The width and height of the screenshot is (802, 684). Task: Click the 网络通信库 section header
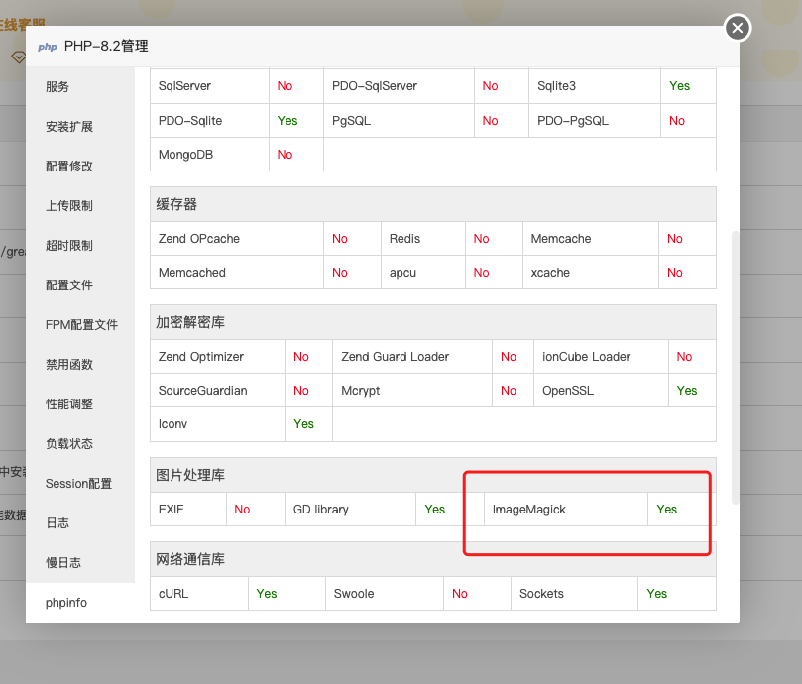pos(432,559)
